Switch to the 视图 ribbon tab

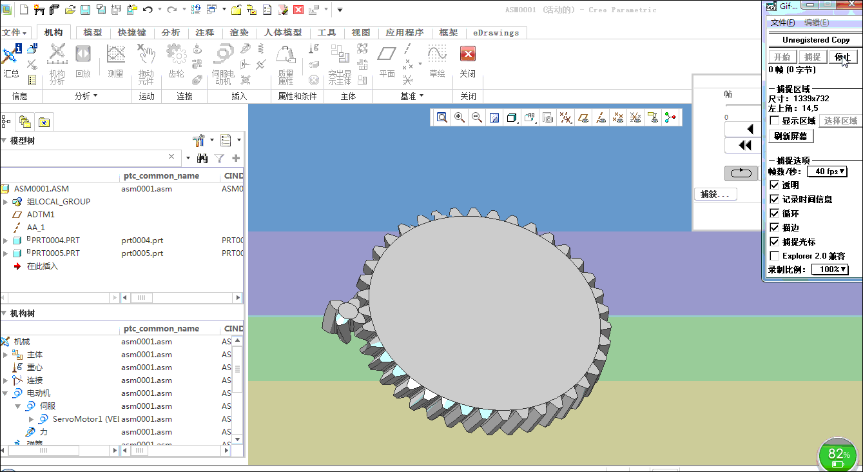click(361, 33)
